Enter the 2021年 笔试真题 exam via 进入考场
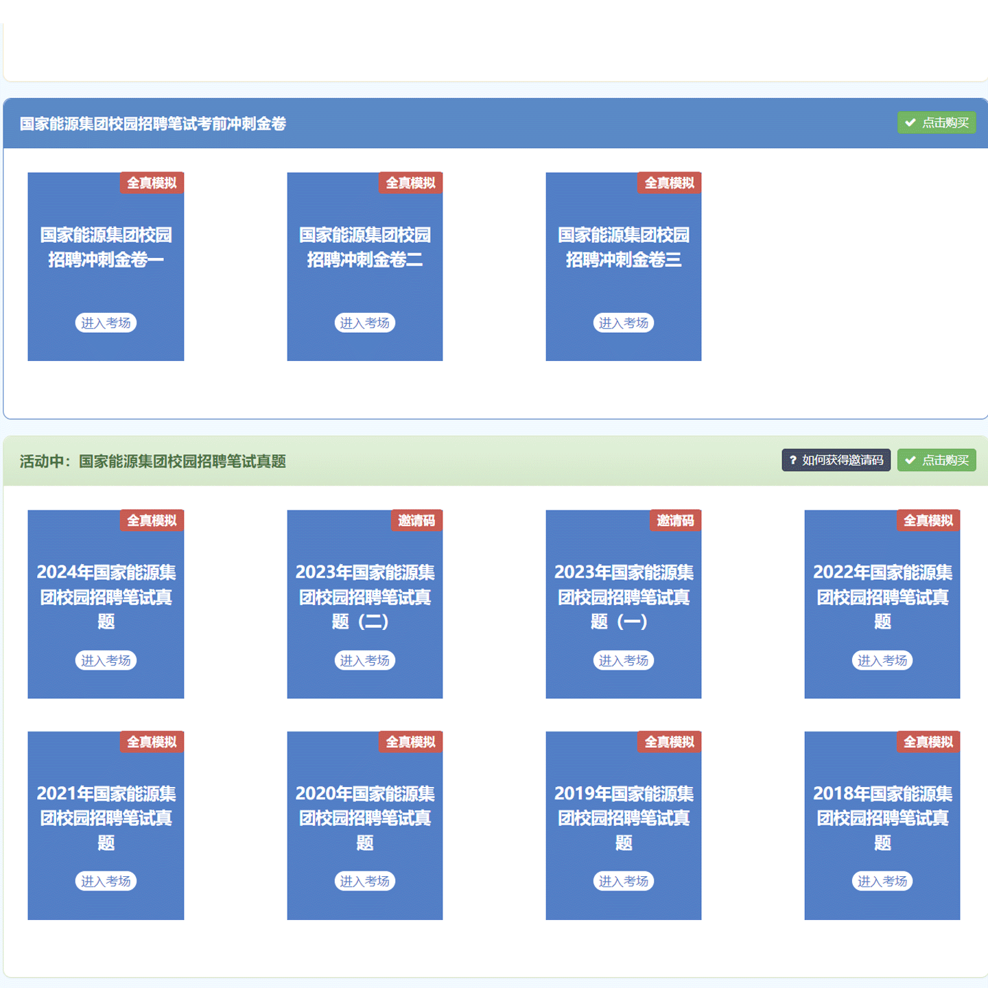Screen dimensions: 988x988 click(x=106, y=882)
